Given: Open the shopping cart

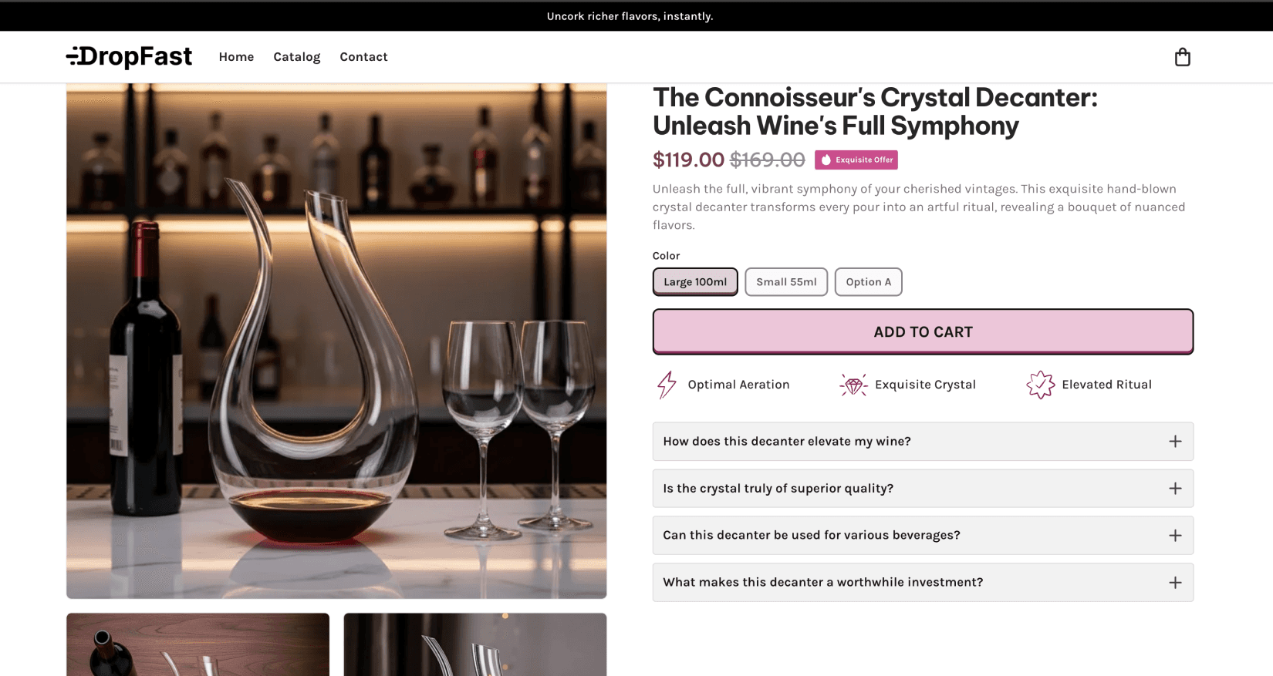Looking at the screenshot, I should (1183, 57).
